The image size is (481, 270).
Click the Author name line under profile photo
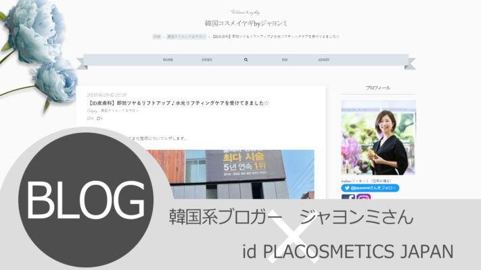coord(366,181)
